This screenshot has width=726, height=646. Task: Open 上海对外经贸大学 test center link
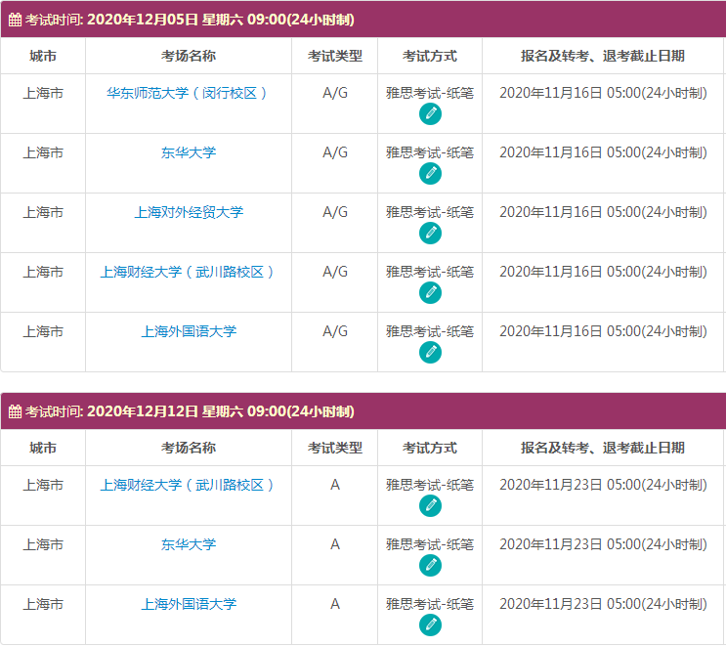pyautogui.click(x=189, y=212)
